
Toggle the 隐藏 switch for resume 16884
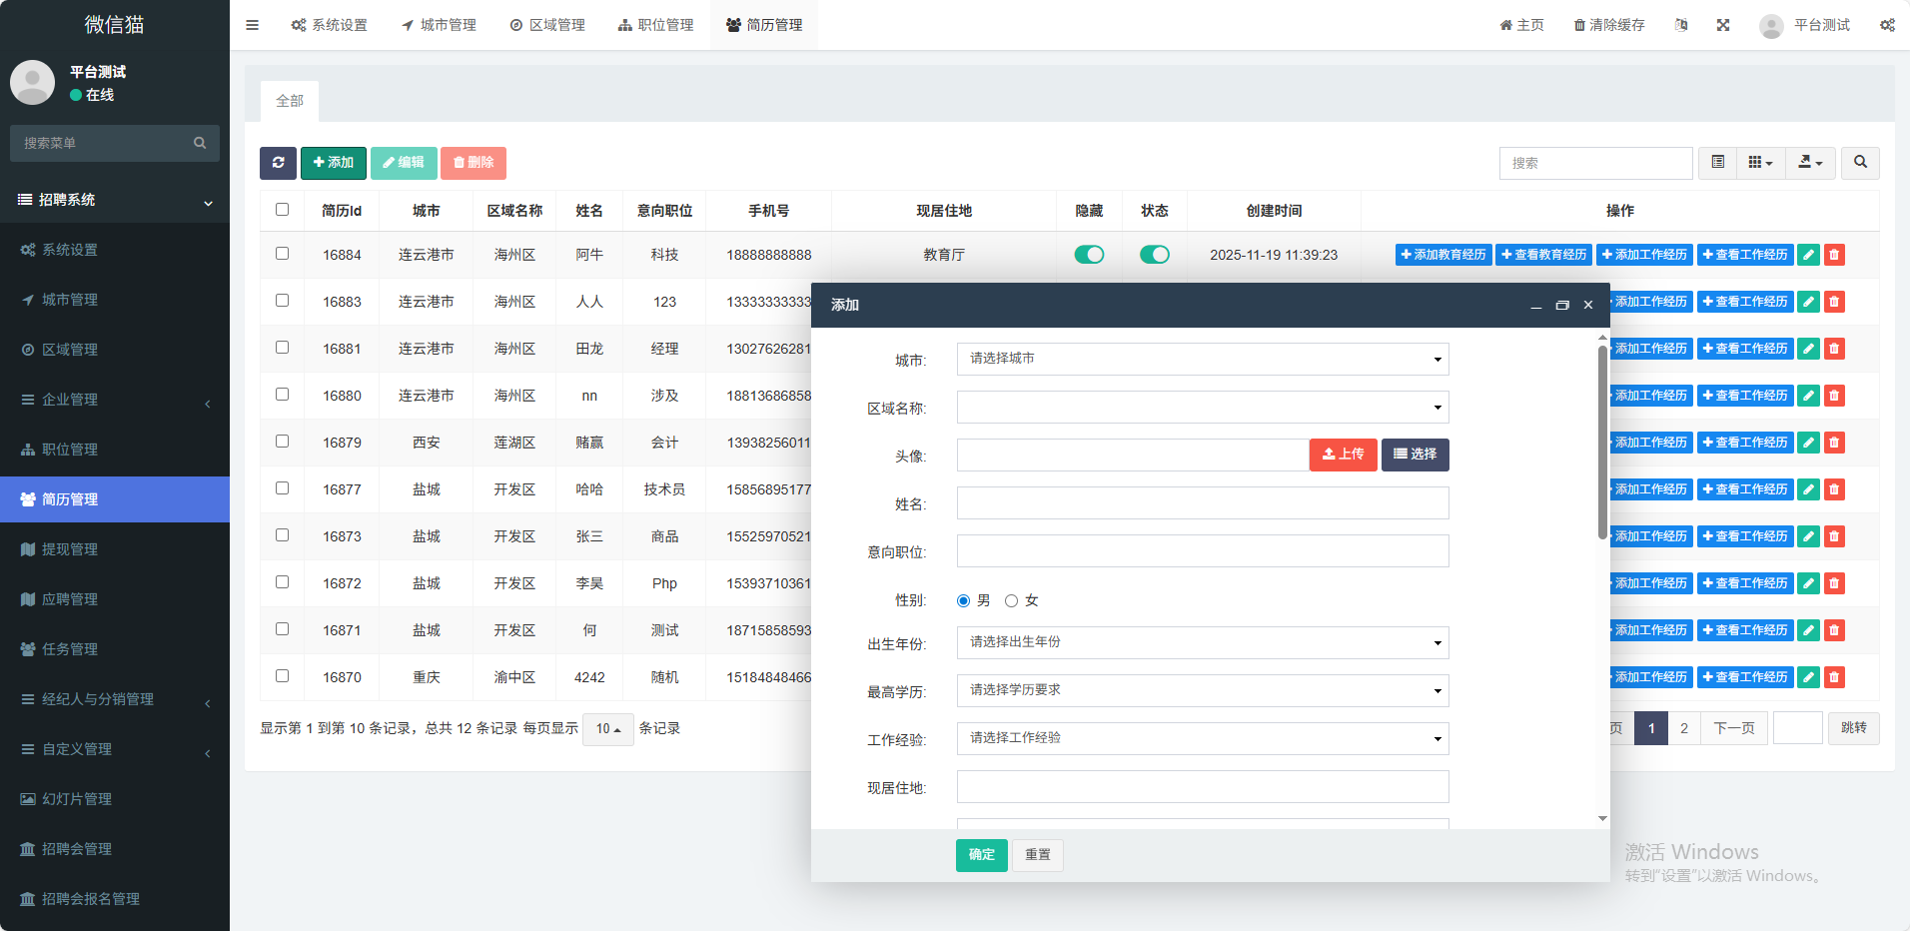click(x=1089, y=255)
